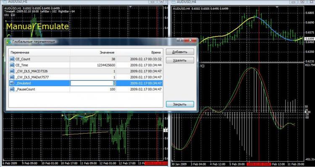Select the _PauseCount variable icon
The width and height of the screenshot is (315, 167).
pos(12,89)
